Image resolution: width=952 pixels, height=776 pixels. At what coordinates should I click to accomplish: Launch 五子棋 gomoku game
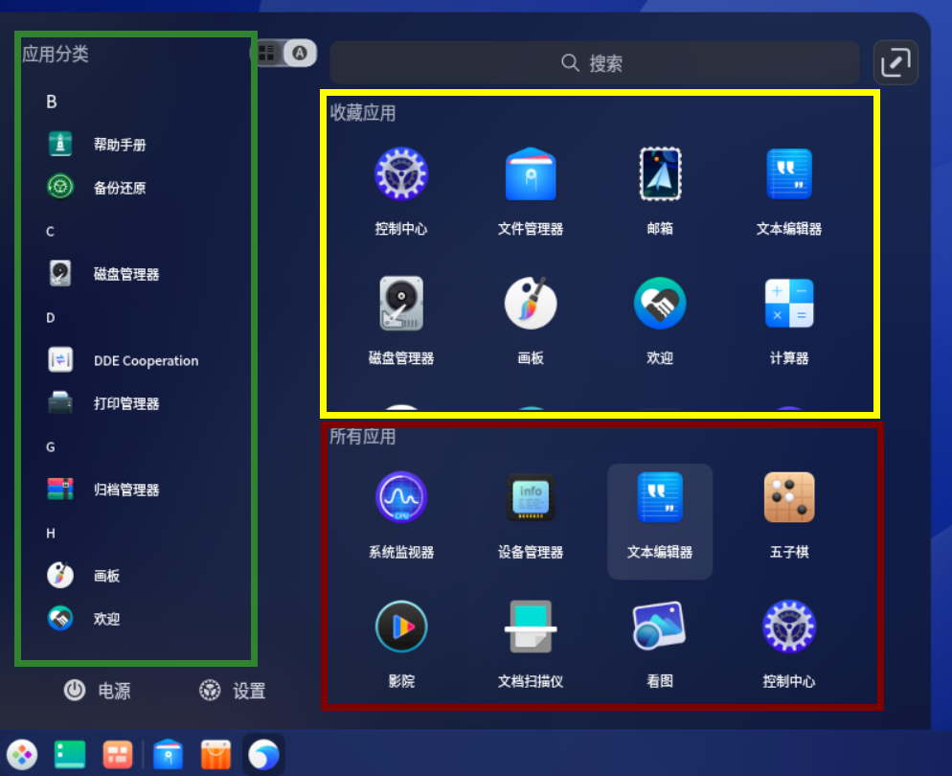[x=788, y=514]
